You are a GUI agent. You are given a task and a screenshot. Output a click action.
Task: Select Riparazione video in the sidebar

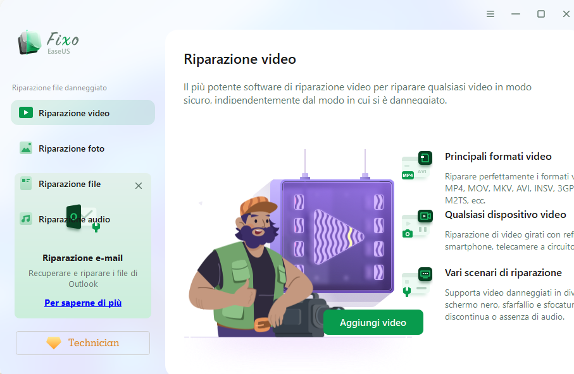coord(83,112)
